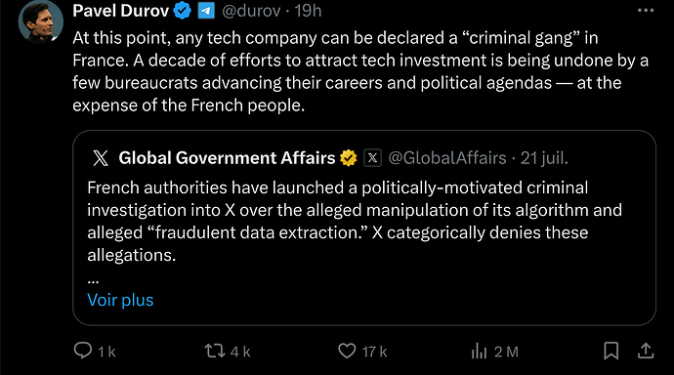Expand quoted tweet with Voir plus
Screen dimensions: 674x375
click(x=120, y=300)
